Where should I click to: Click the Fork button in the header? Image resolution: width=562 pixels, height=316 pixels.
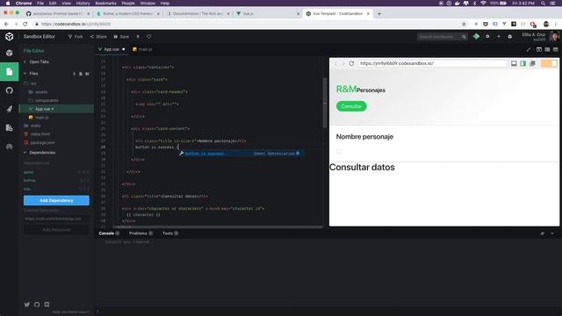(x=76, y=37)
